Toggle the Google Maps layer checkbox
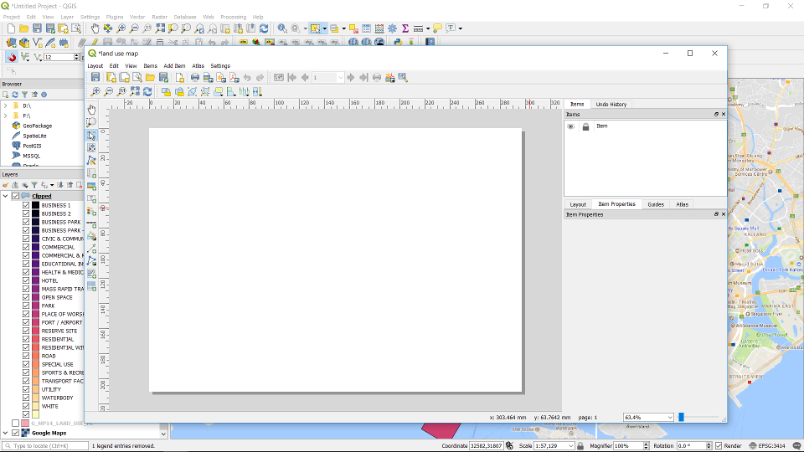The height and width of the screenshot is (452, 804). [15, 433]
